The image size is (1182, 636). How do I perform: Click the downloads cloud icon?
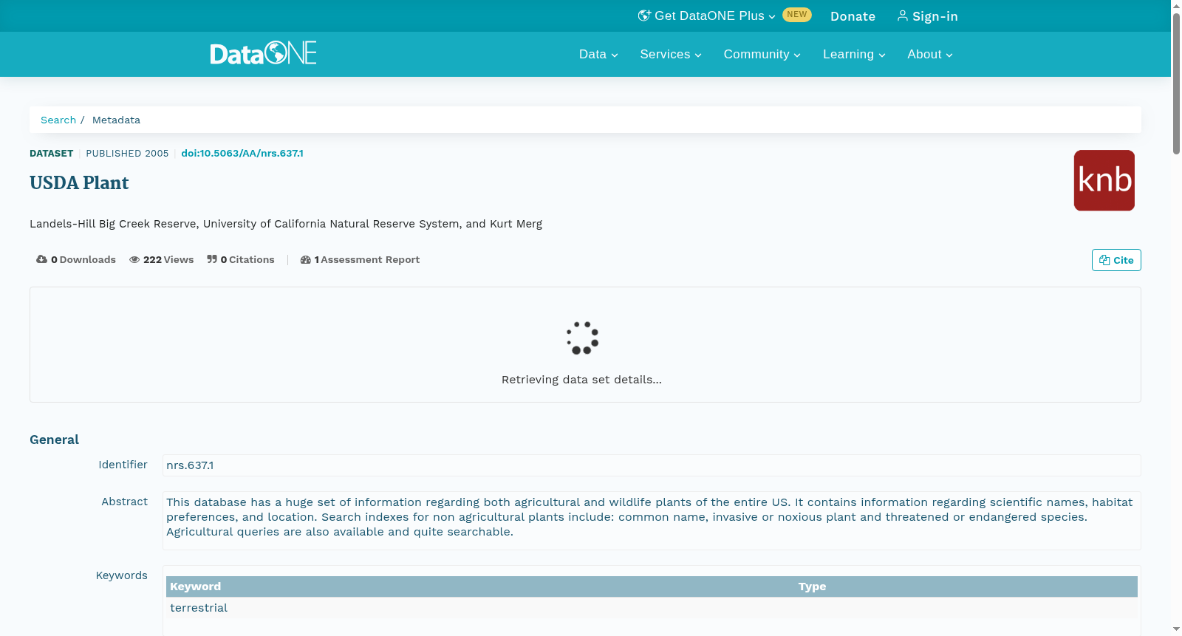[41, 259]
